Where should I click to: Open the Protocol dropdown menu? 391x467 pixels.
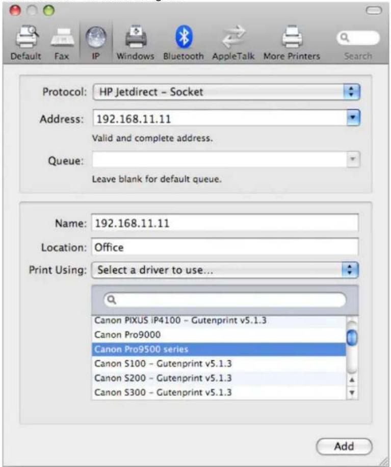[226, 92]
